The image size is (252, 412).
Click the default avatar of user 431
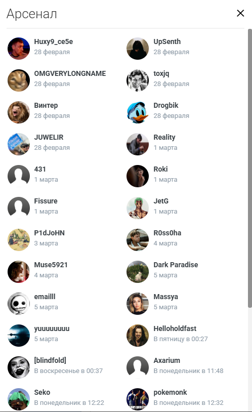pos(18,176)
